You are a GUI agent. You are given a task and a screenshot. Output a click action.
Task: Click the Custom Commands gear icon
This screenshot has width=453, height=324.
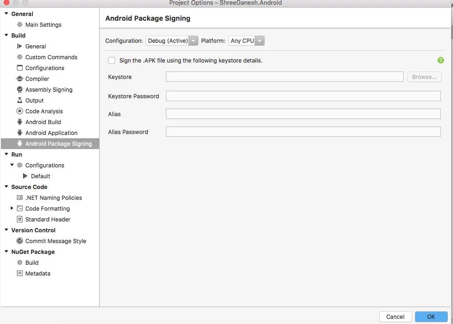pyautogui.click(x=19, y=57)
